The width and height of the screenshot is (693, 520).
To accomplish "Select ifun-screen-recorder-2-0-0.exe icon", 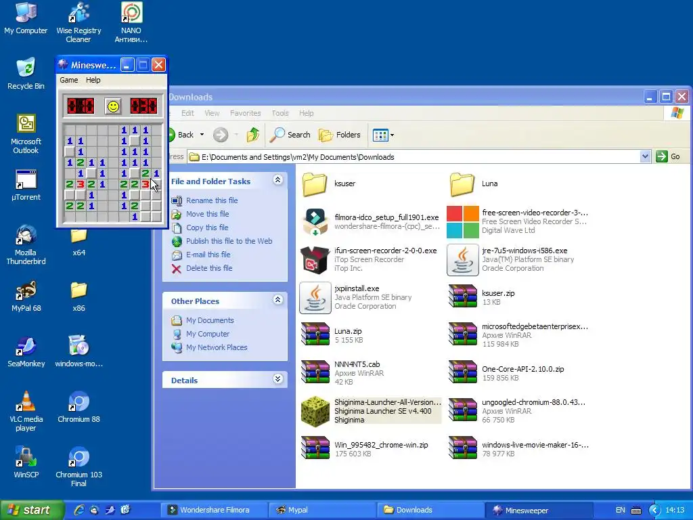I will click(315, 260).
